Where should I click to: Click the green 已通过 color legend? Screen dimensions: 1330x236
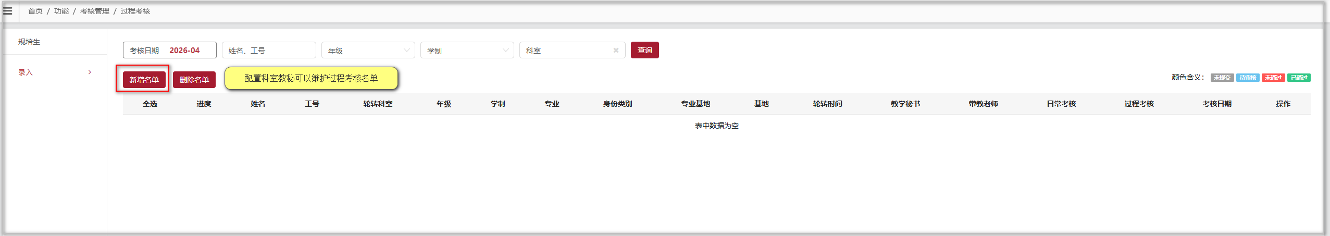[1299, 78]
